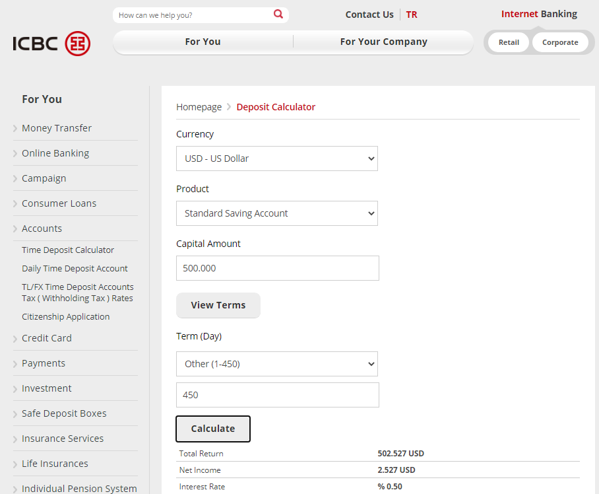Viewport: 599px width, 494px height.
Task: Open the Term (Day) dropdown
Action: (276, 364)
